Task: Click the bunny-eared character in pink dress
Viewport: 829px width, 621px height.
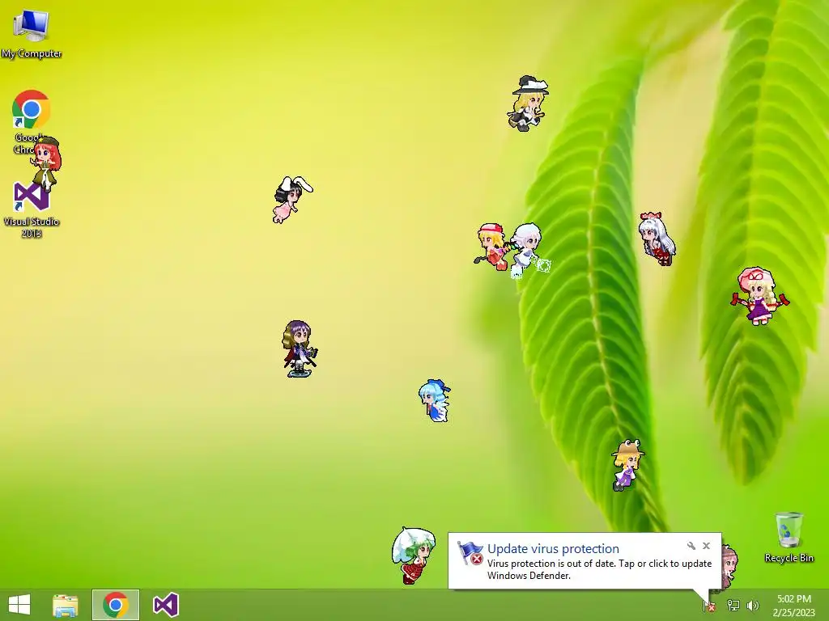Action: (292, 199)
